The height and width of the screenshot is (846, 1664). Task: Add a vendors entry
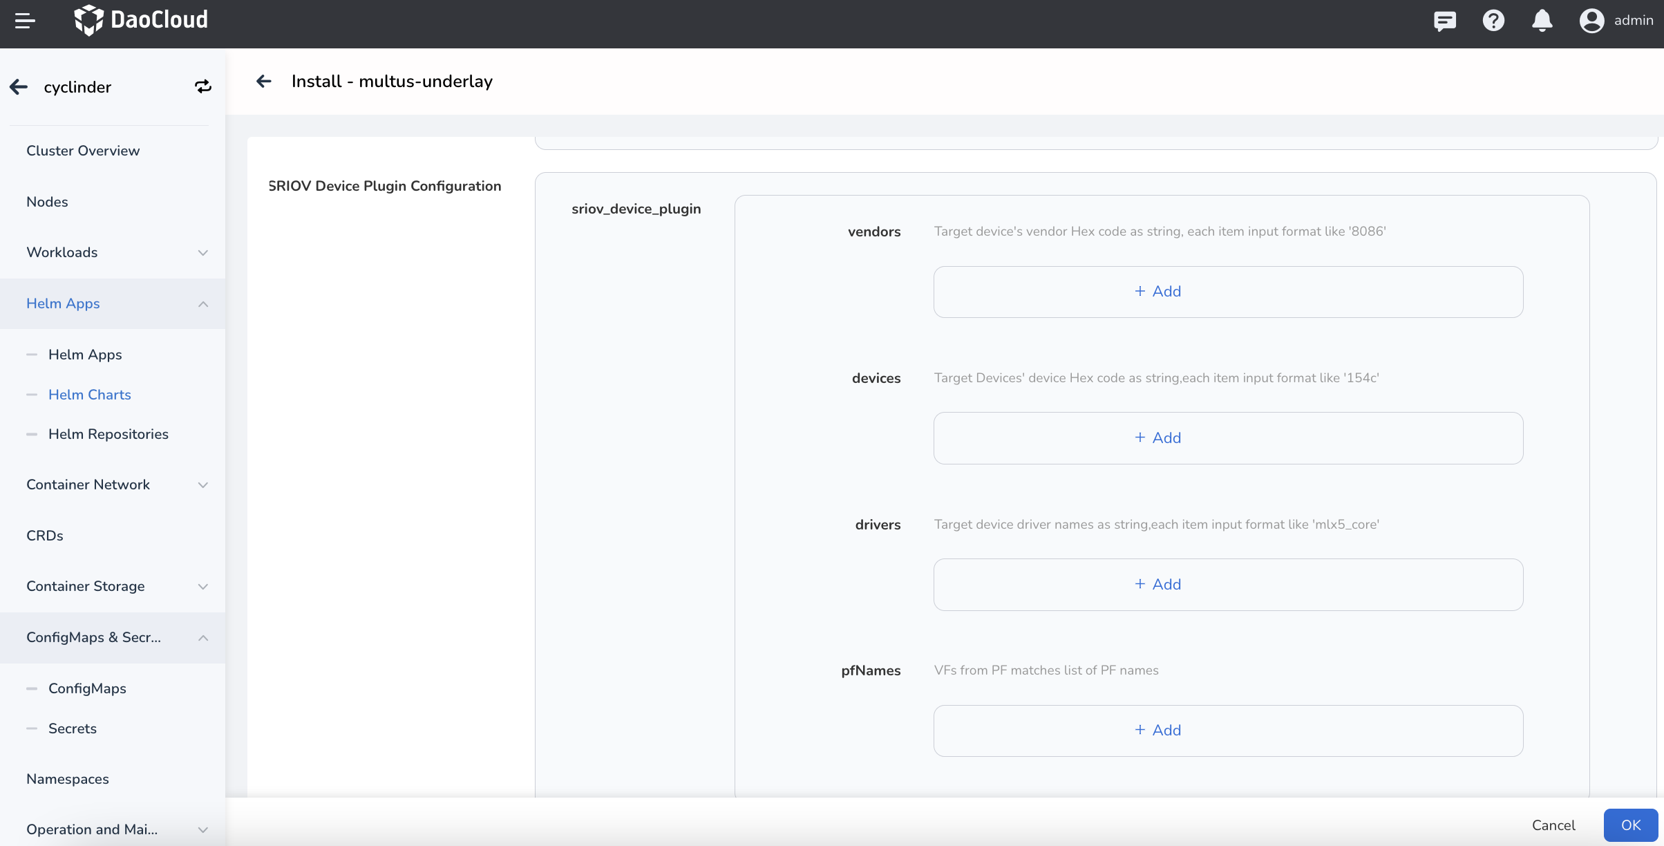pos(1228,292)
